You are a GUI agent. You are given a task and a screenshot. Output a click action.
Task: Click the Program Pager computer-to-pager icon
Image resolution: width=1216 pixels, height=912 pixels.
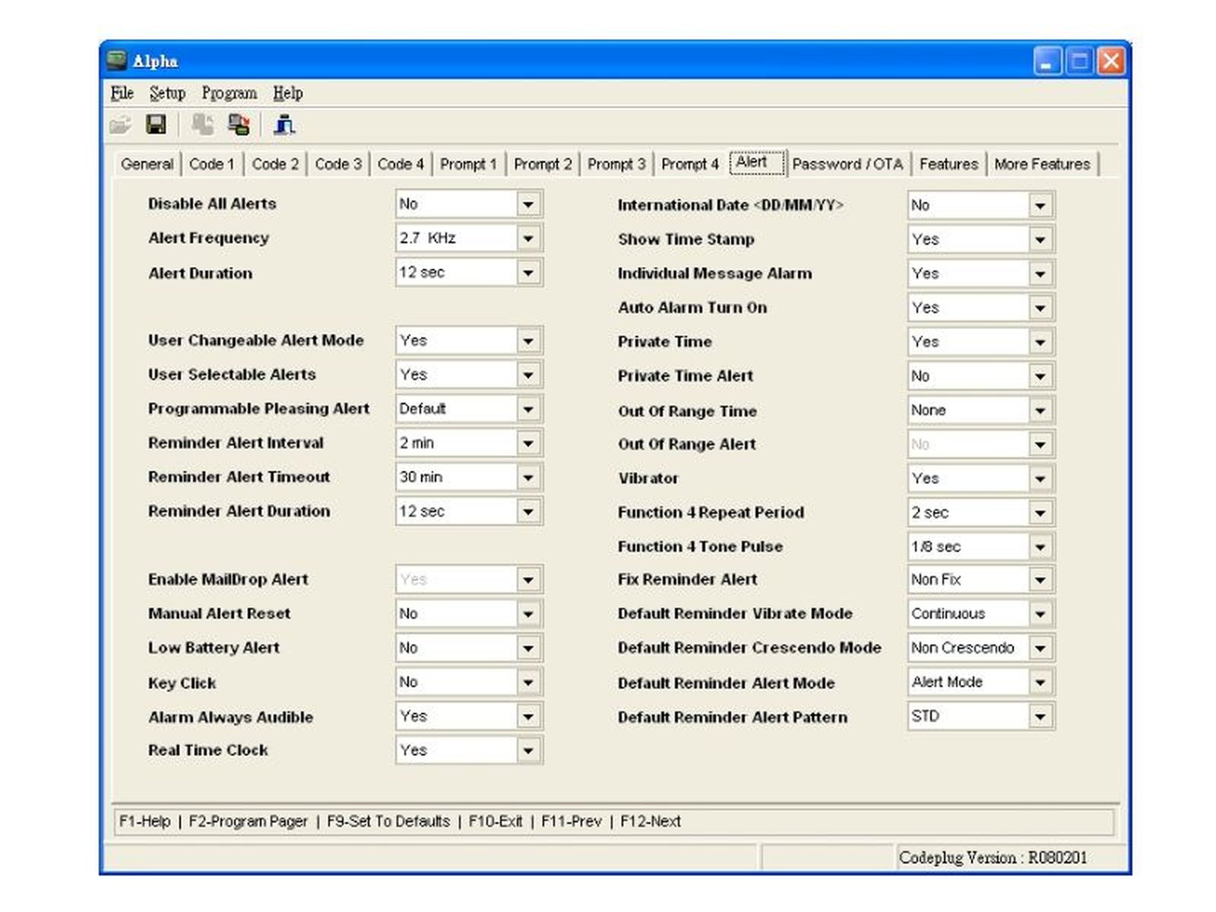[x=239, y=125]
